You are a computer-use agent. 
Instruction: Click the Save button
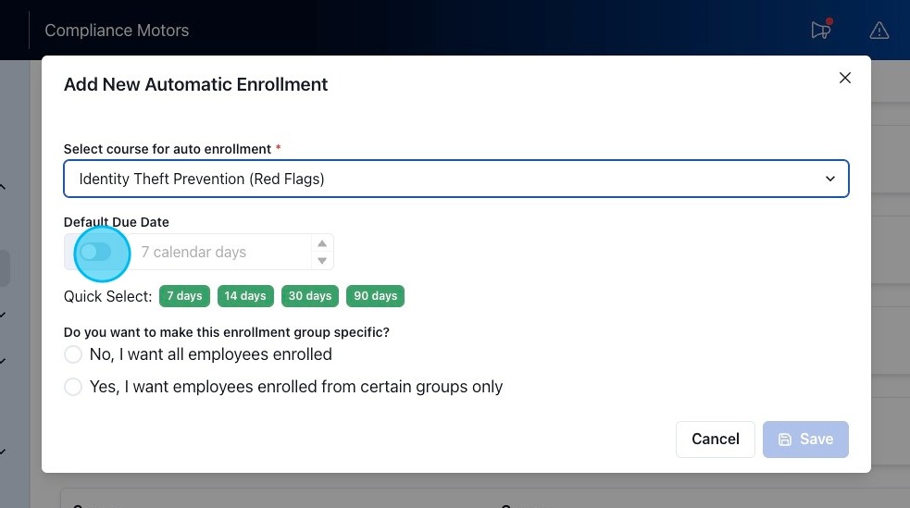[x=805, y=440]
